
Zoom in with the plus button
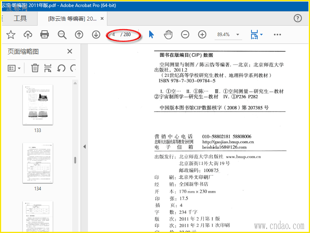pos(202,35)
